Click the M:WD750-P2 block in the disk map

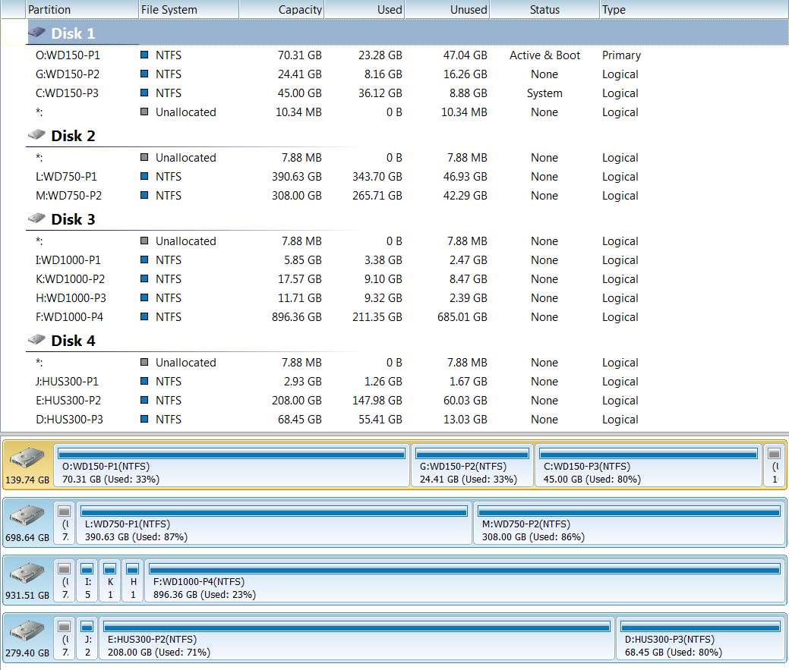click(x=629, y=523)
